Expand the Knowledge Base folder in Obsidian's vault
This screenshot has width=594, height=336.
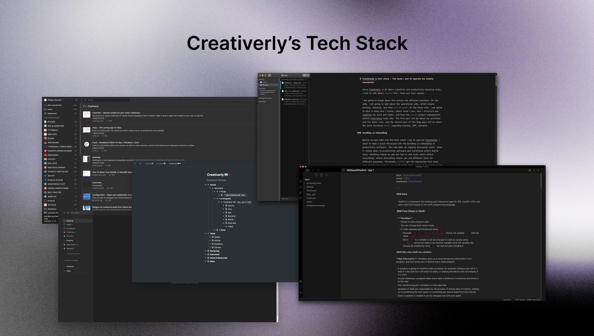[314, 183]
